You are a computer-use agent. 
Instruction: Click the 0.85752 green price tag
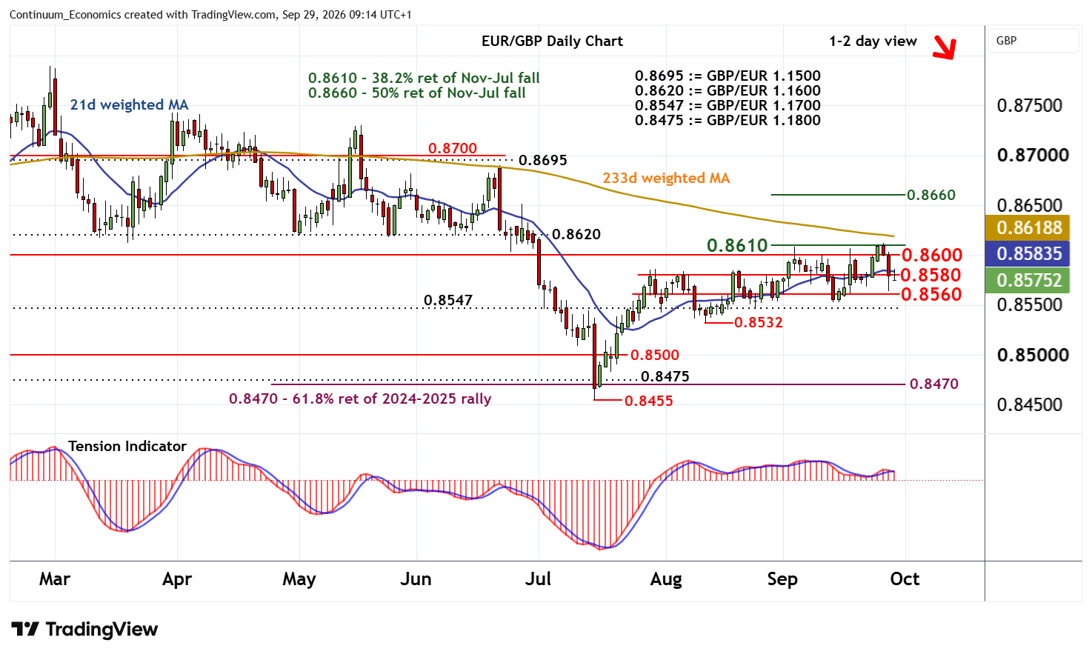[1029, 280]
